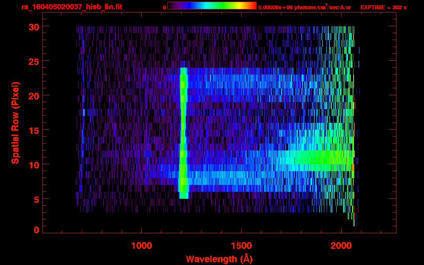This screenshot has width=424, height=265.
Task: Click the rainbow color scale bar
Action: pos(212,6)
